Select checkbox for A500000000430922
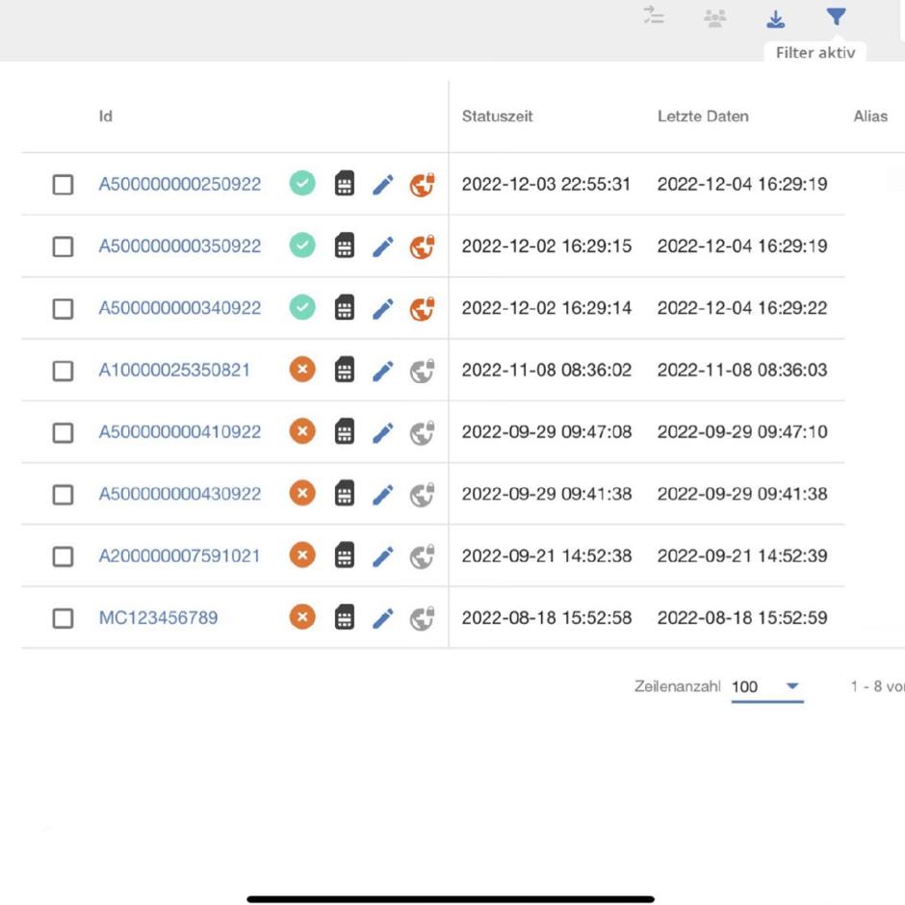Screen dimensions: 905x905 [63, 494]
